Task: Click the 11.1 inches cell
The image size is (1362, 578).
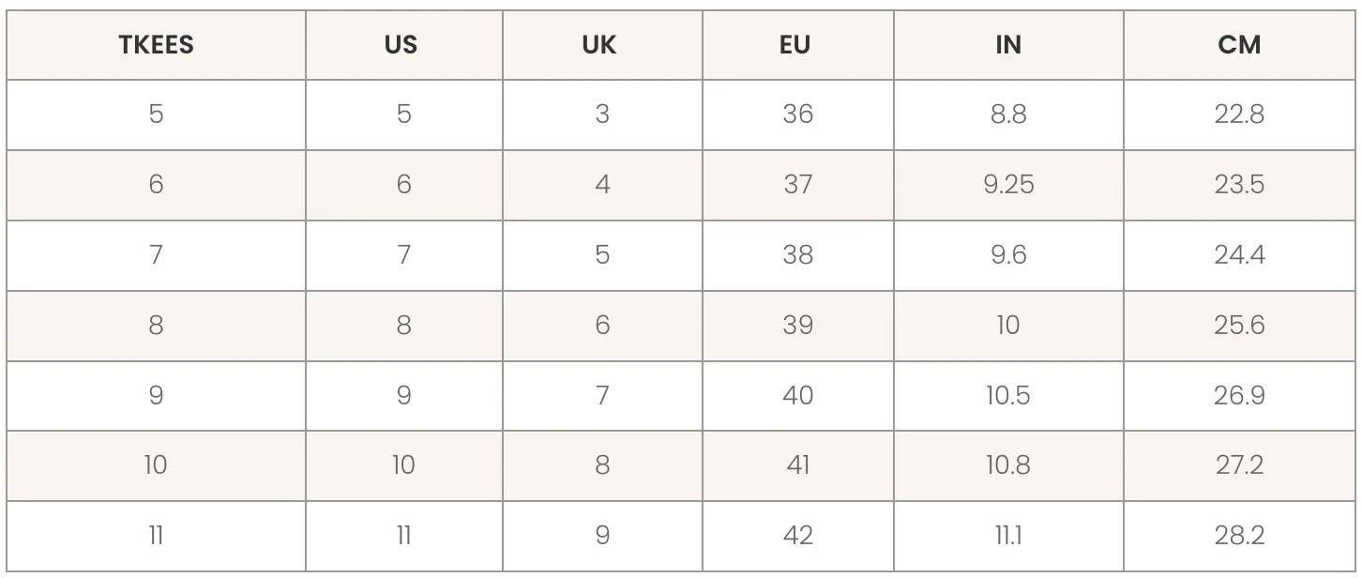Action: [x=1008, y=536]
